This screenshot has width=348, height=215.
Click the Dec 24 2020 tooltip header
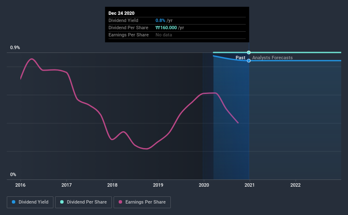click(x=121, y=13)
